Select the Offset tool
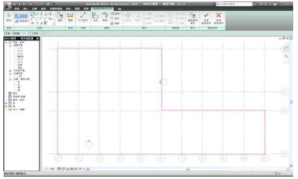 coord(115,23)
